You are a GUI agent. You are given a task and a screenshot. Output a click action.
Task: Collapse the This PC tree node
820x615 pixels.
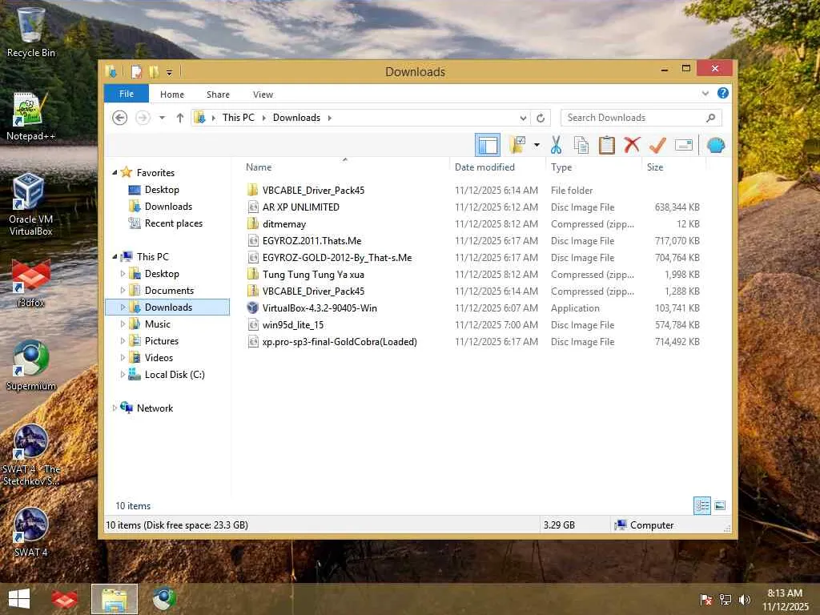pos(115,257)
